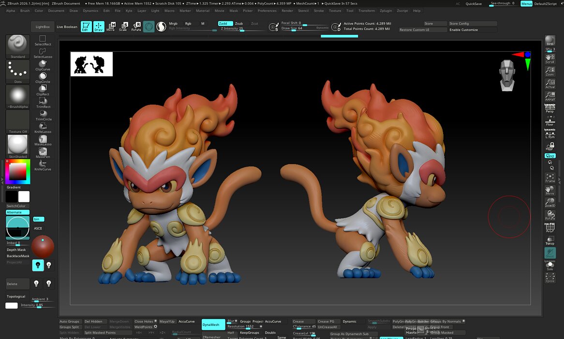Activate the Rotate transform button
The image size is (564, 339).
click(x=136, y=27)
